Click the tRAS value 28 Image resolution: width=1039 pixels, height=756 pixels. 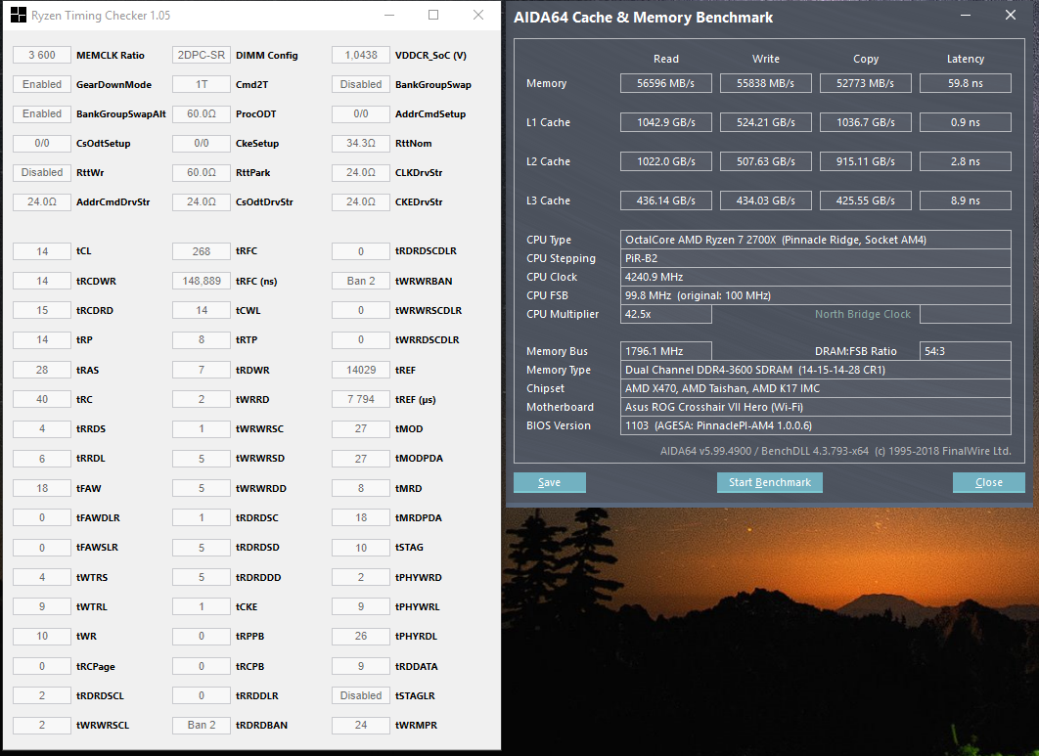coord(42,370)
